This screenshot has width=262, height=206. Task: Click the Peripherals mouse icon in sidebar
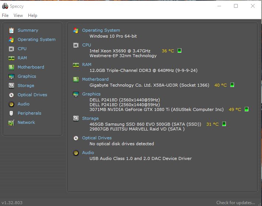tap(11, 113)
